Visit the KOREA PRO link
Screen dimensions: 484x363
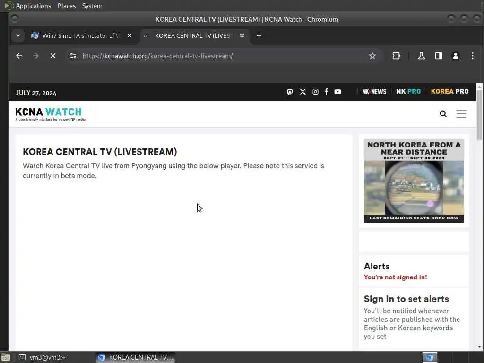tap(450, 91)
